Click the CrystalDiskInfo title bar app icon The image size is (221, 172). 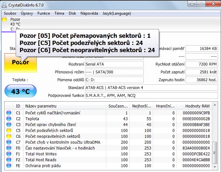[5, 5]
